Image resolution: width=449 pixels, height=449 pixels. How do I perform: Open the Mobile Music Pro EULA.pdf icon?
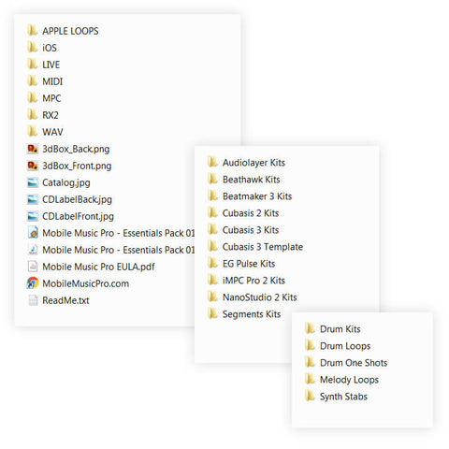point(33,267)
